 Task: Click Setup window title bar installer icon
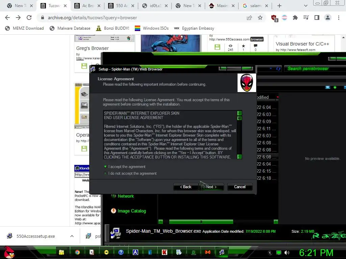point(93,69)
